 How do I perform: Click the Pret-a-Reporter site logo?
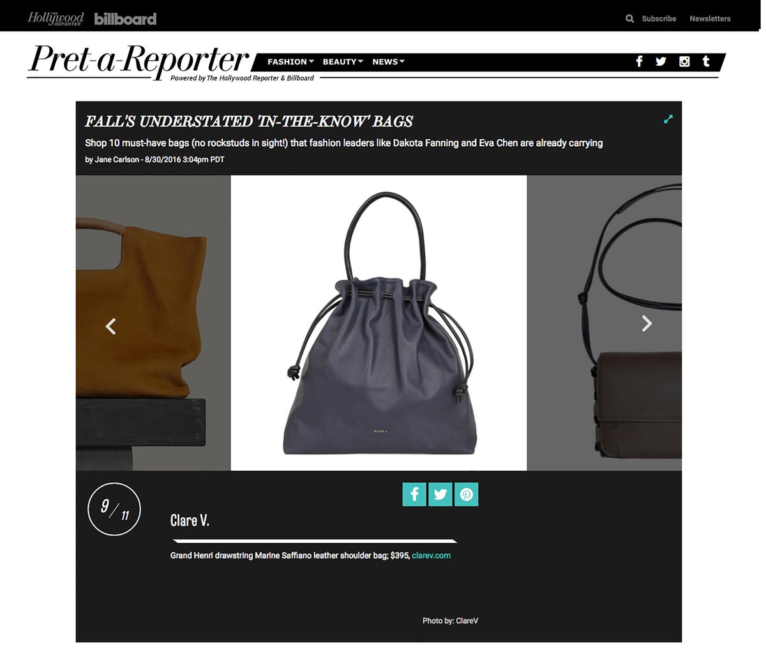click(x=139, y=60)
